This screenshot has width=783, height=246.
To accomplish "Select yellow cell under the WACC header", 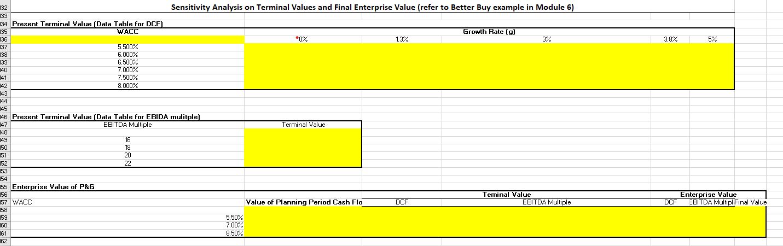I will (127, 39).
